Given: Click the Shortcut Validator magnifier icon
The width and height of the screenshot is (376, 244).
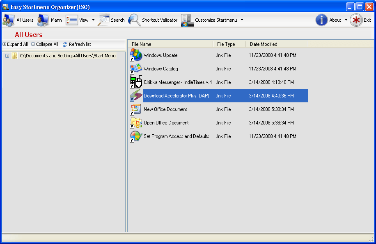Looking at the screenshot, I should tap(135, 20).
